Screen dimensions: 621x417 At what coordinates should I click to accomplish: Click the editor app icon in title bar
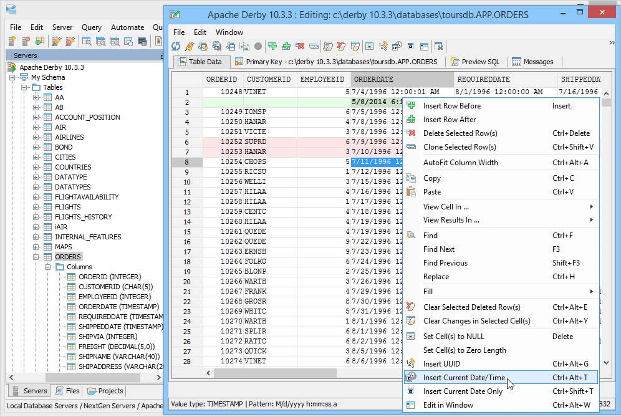coord(175,15)
